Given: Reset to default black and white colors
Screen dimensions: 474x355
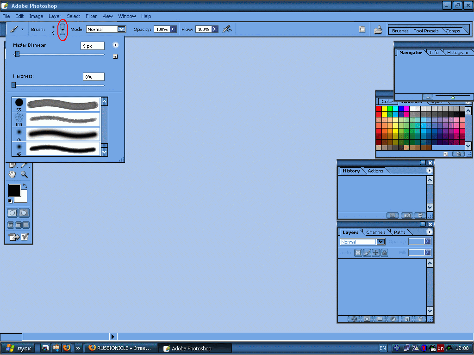Looking at the screenshot, I should click(x=10, y=201).
